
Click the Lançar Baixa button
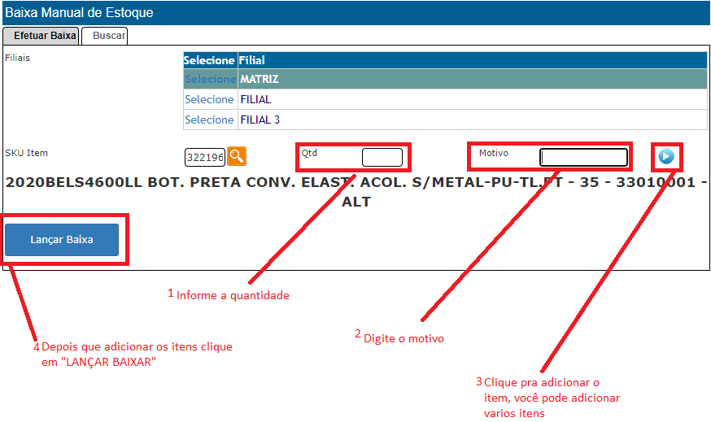point(62,240)
